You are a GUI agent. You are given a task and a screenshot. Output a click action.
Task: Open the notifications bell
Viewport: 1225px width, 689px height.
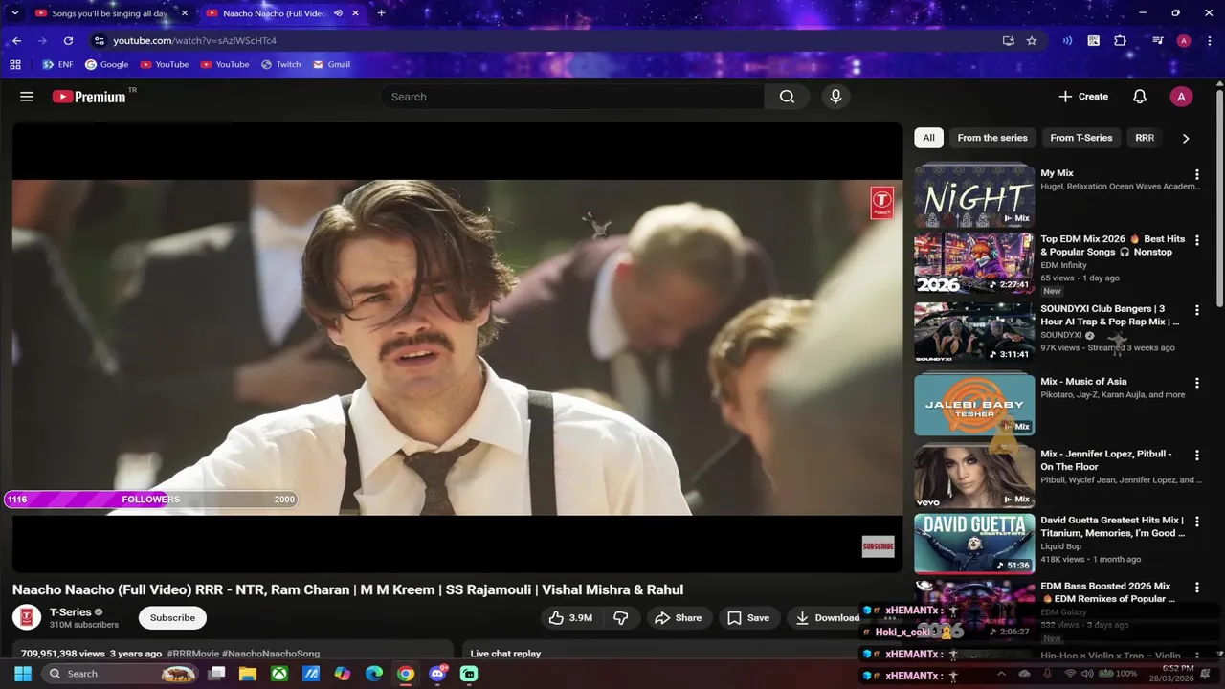click(1140, 97)
